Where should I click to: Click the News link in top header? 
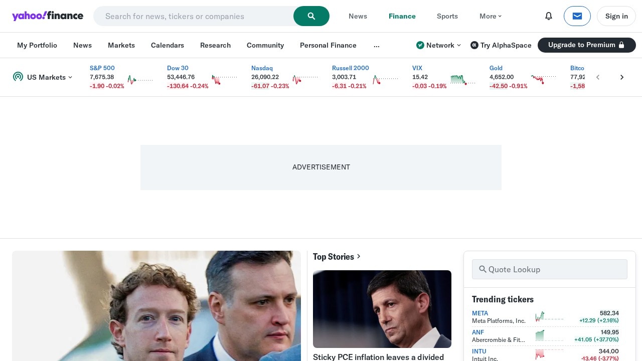(x=358, y=16)
